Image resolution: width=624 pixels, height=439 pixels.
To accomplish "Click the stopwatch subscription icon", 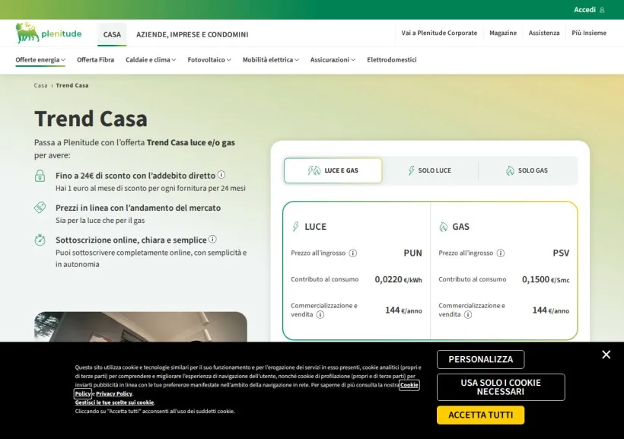I will point(40,240).
